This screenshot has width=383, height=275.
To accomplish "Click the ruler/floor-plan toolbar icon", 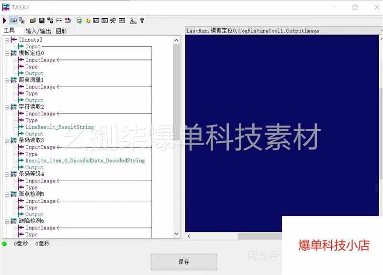I will pyautogui.click(x=133, y=21).
